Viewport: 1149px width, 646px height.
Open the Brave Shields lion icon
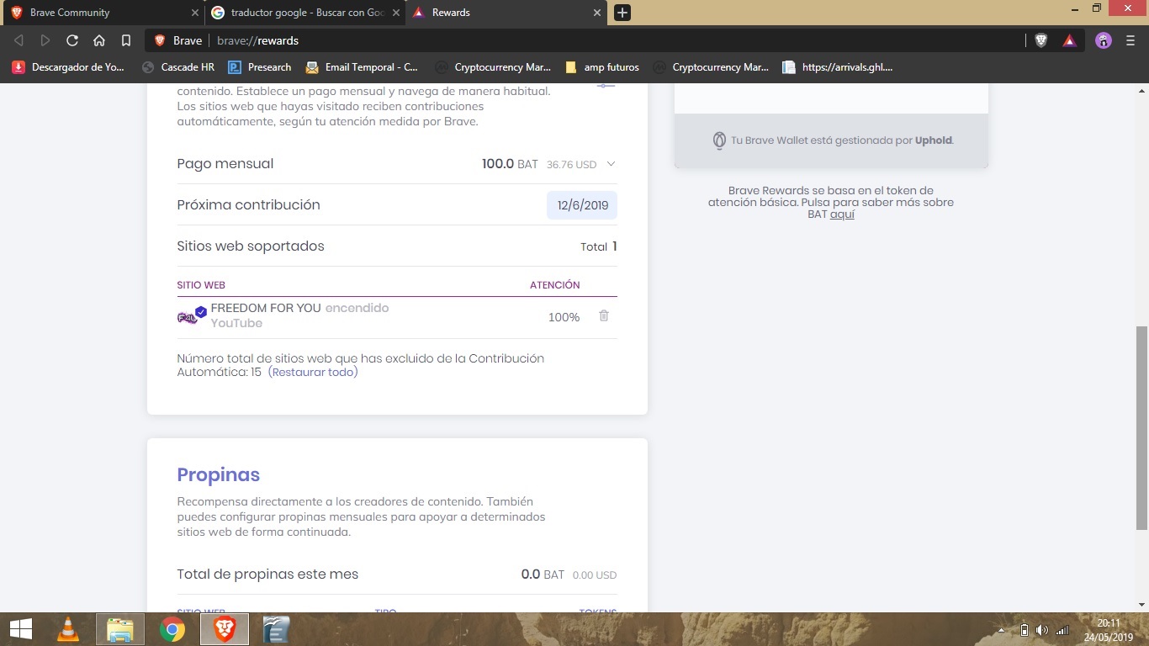pyautogui.click(x=1041, y=40)
